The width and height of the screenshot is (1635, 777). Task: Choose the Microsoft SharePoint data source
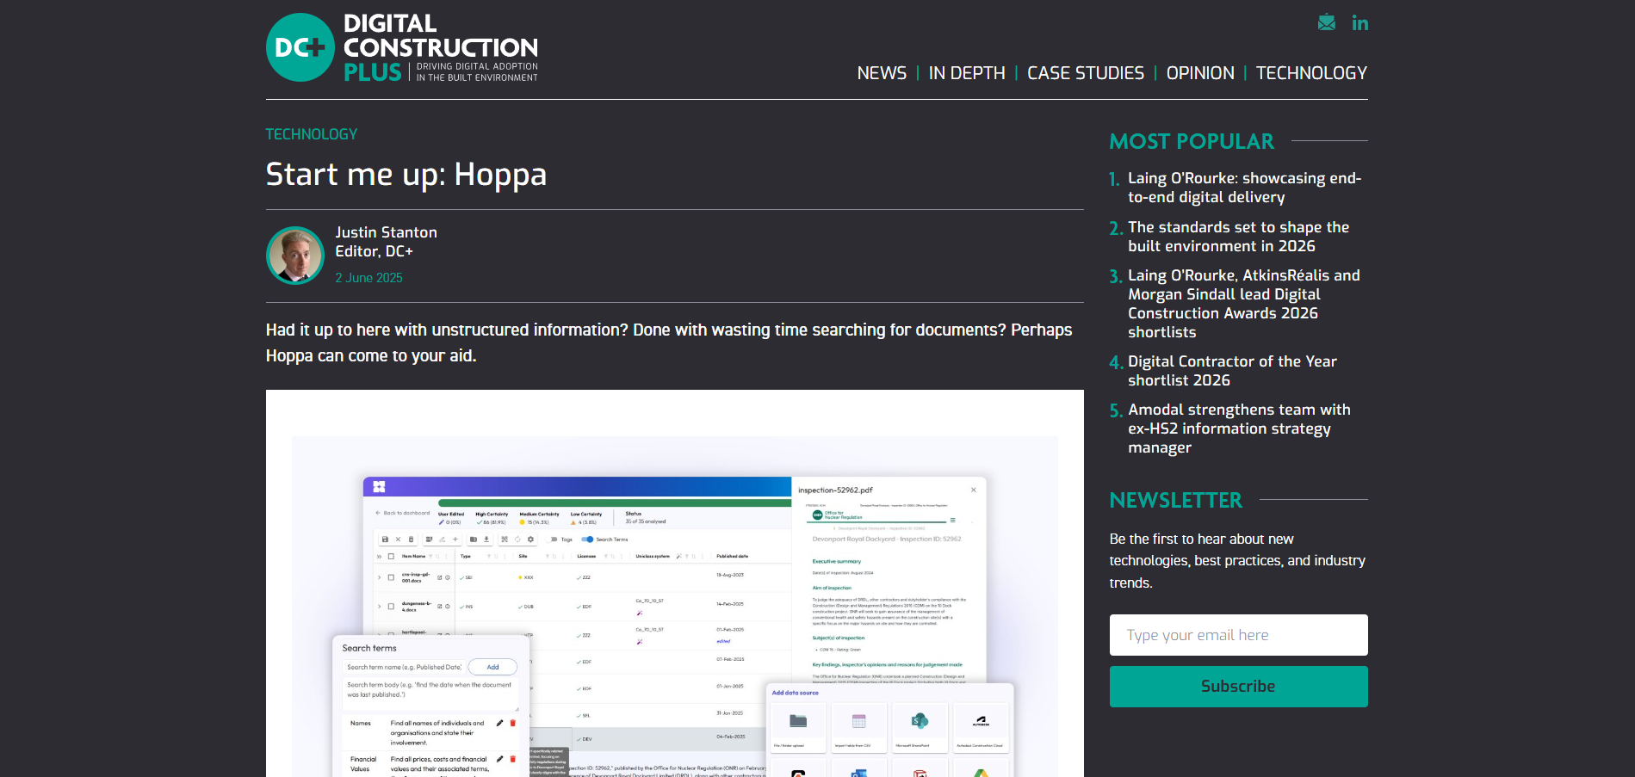click(920, 729)
